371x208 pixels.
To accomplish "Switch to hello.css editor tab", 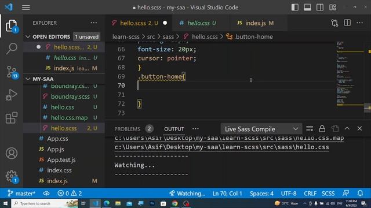I will tap(201, 23).
